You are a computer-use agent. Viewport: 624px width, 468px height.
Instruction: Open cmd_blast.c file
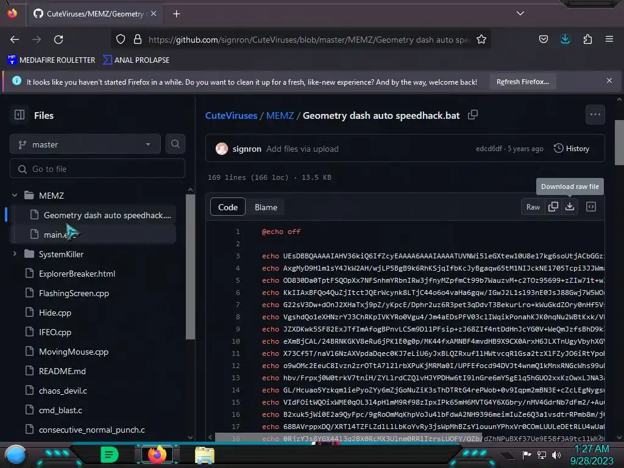[x=60, y=410]
